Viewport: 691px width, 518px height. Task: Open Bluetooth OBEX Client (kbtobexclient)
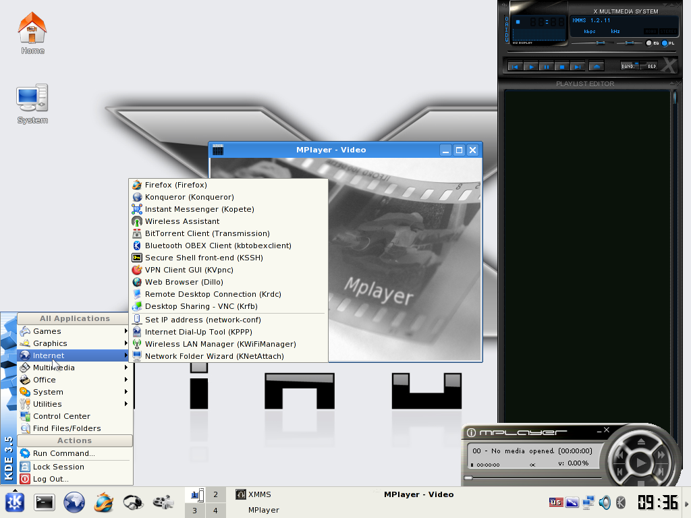[x=228, y=246]
